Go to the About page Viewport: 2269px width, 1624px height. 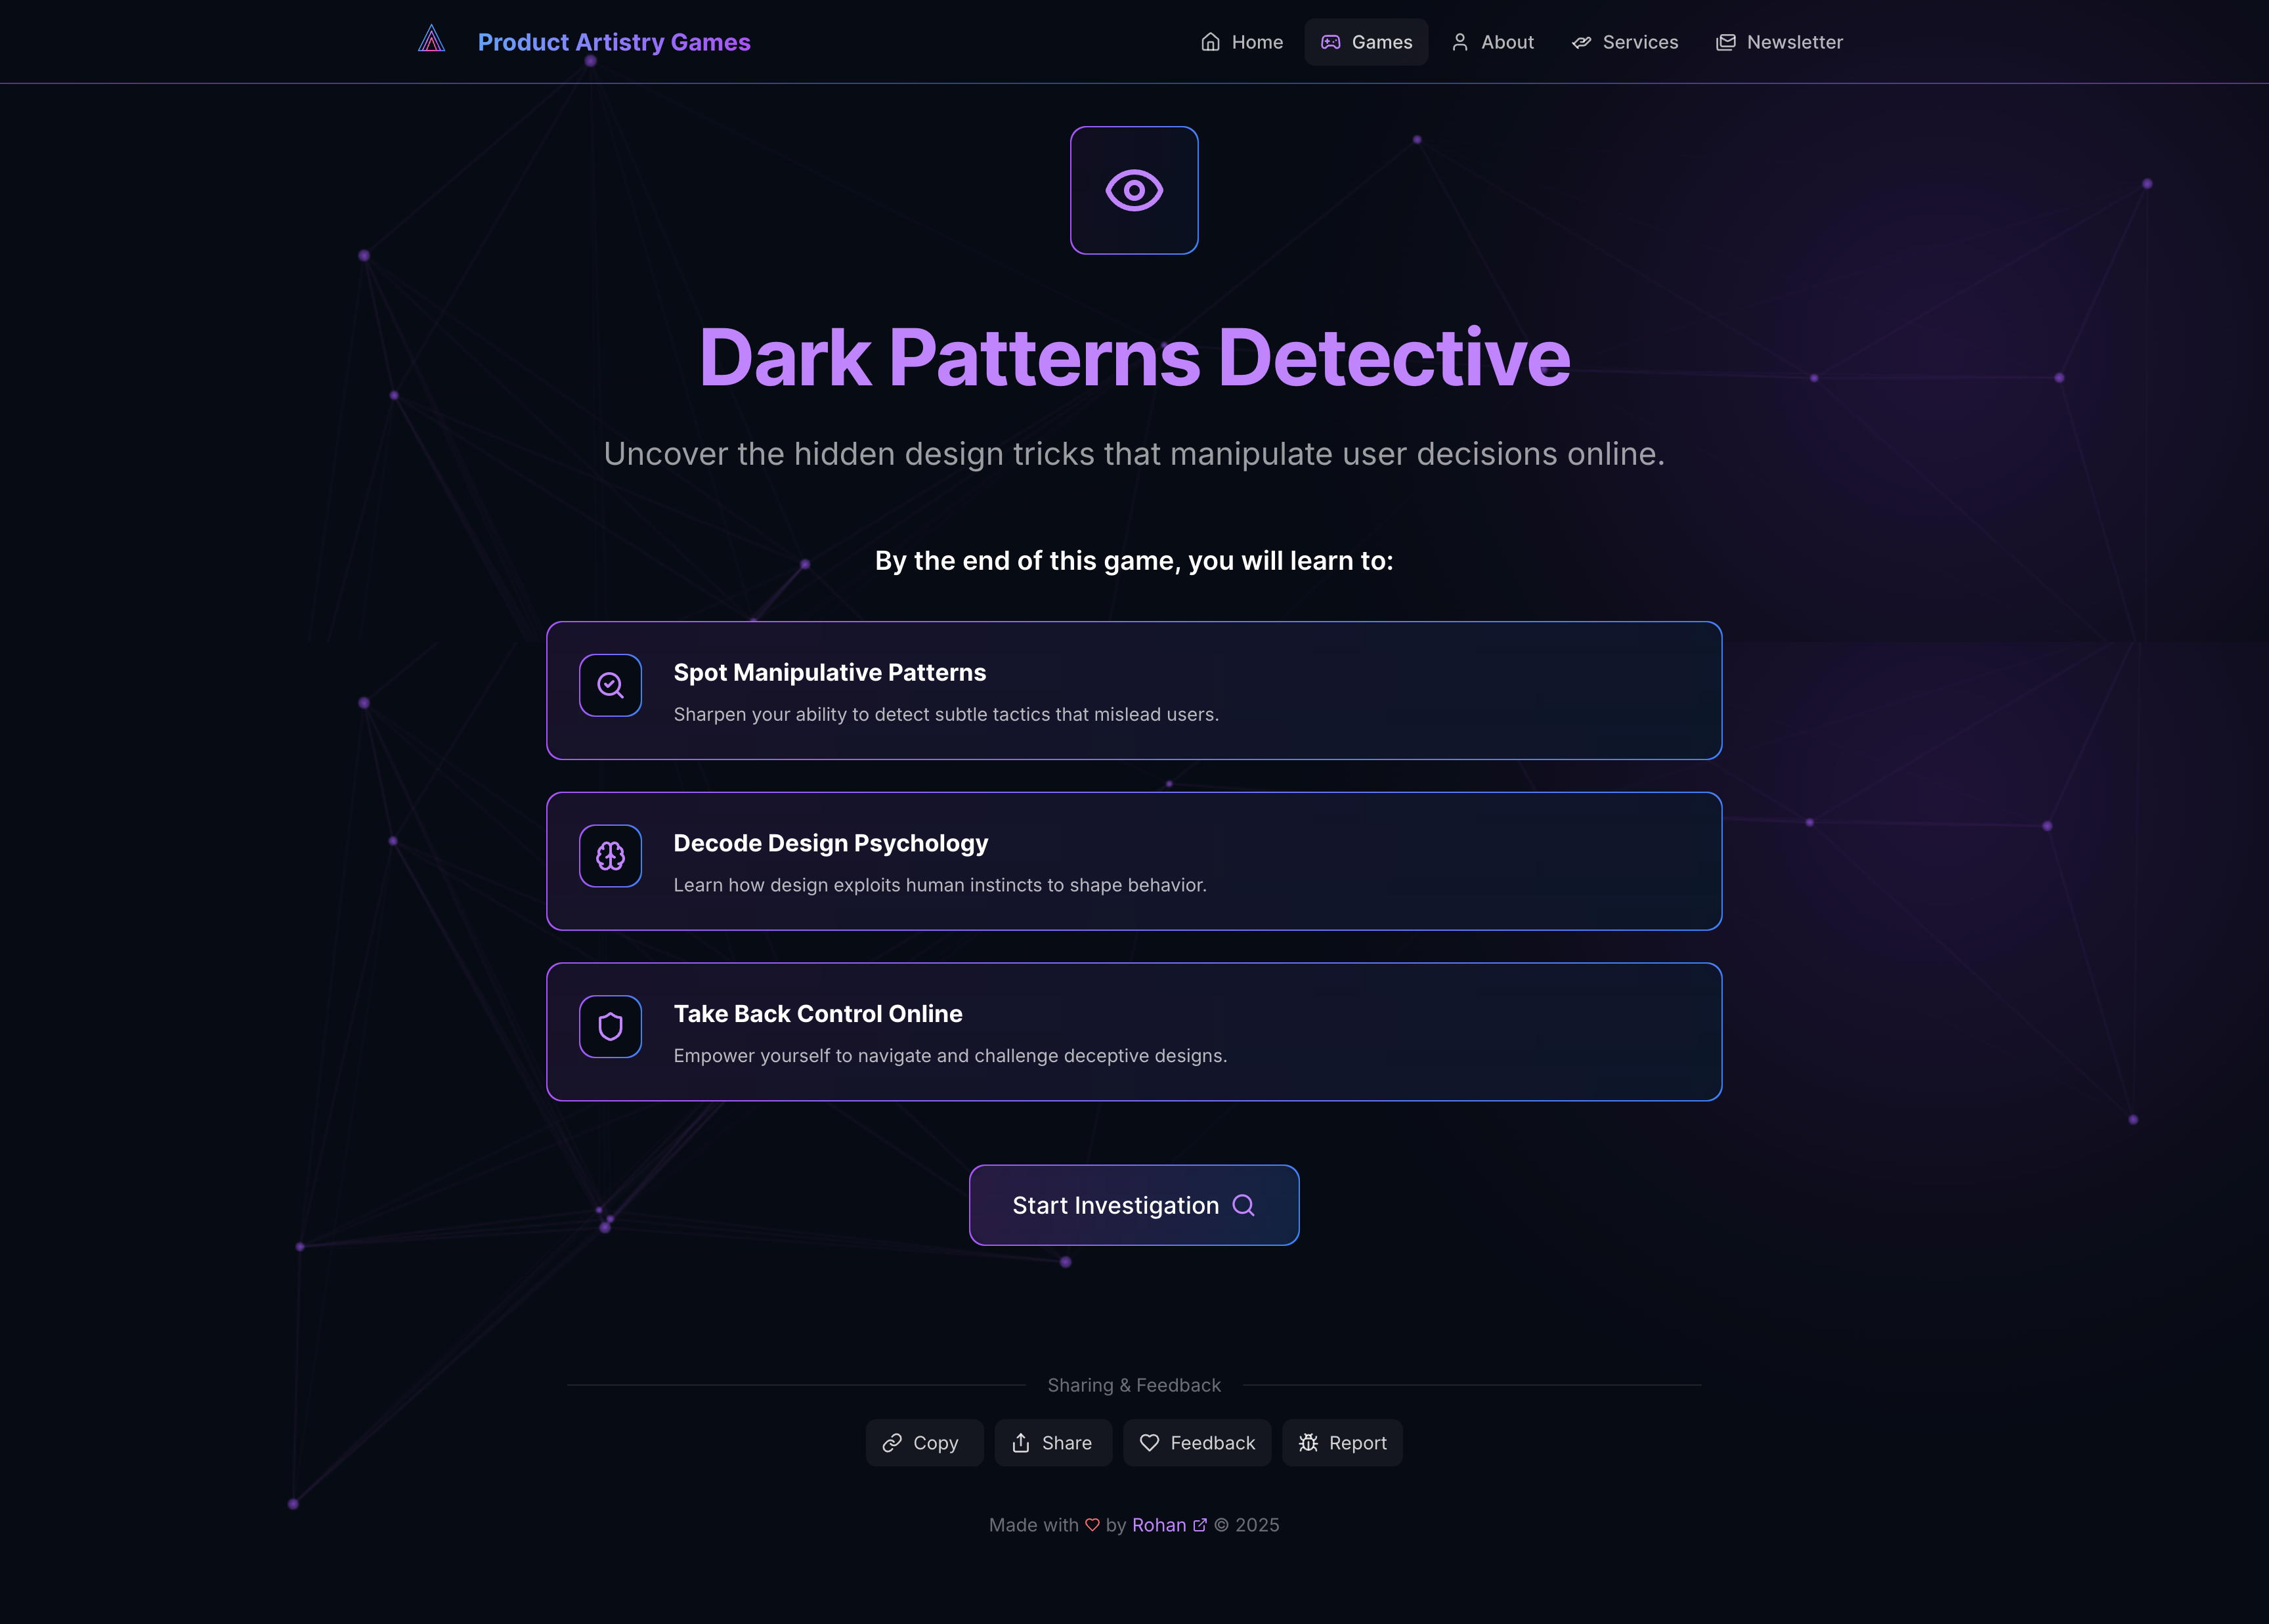click(x=1492, y=42)
